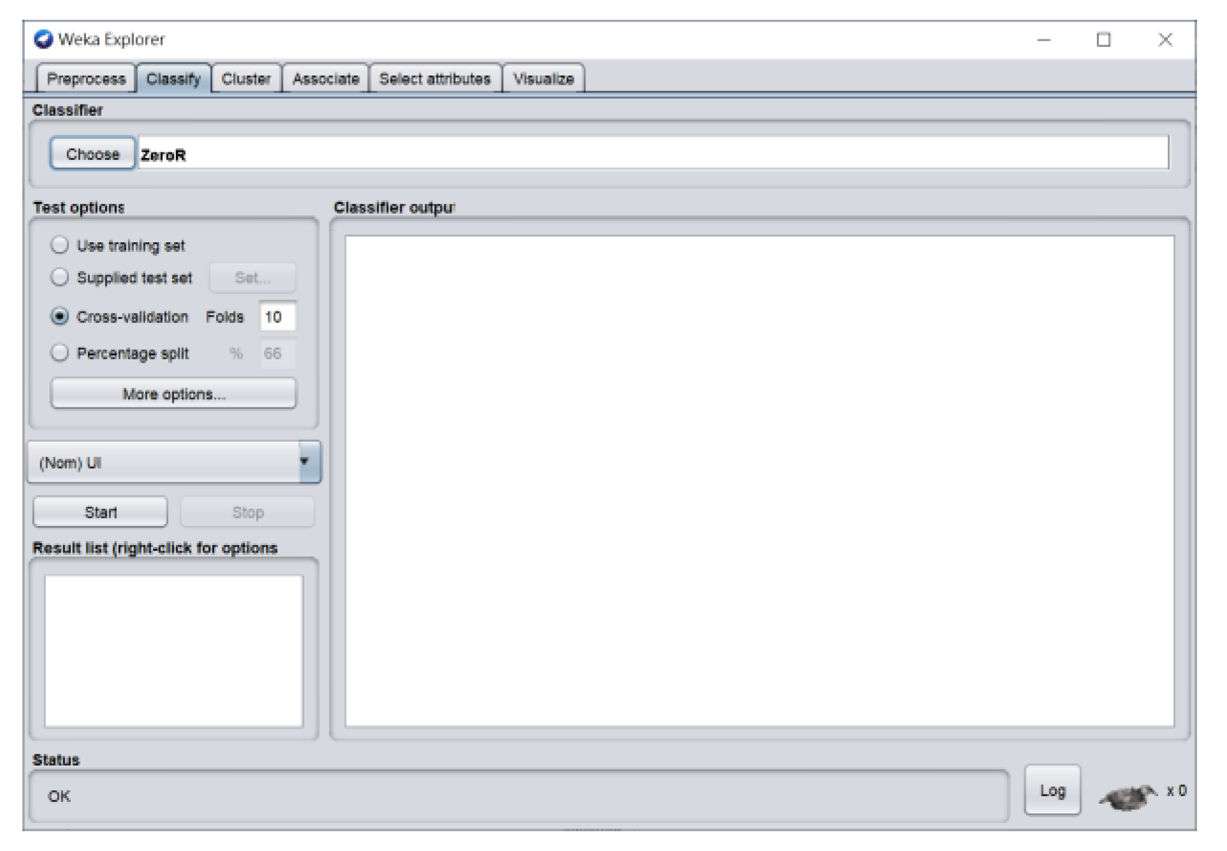Open More options... dialog

click(x=173, y=393)
